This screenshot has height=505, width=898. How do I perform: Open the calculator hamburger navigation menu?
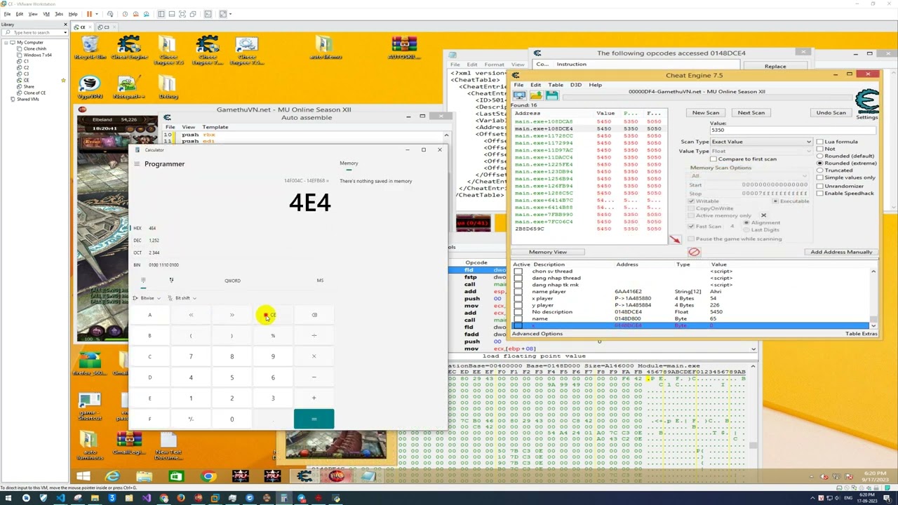tap(137, 163)
